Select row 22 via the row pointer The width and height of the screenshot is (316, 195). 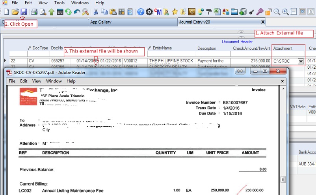pos(5,60)
